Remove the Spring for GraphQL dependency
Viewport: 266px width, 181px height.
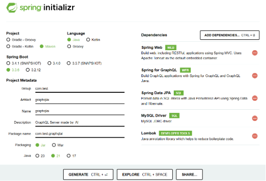[255, 75]
